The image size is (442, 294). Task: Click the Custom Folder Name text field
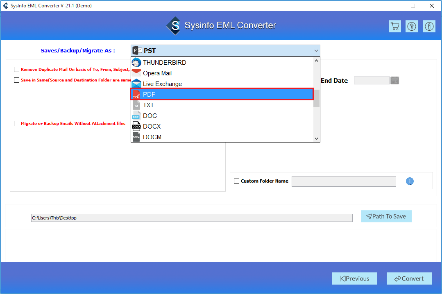(x=344, y=181)
